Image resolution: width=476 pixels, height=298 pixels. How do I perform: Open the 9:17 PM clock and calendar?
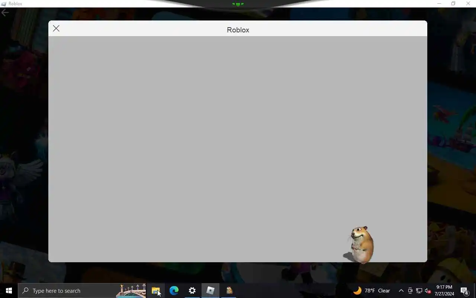pos(444,291)
